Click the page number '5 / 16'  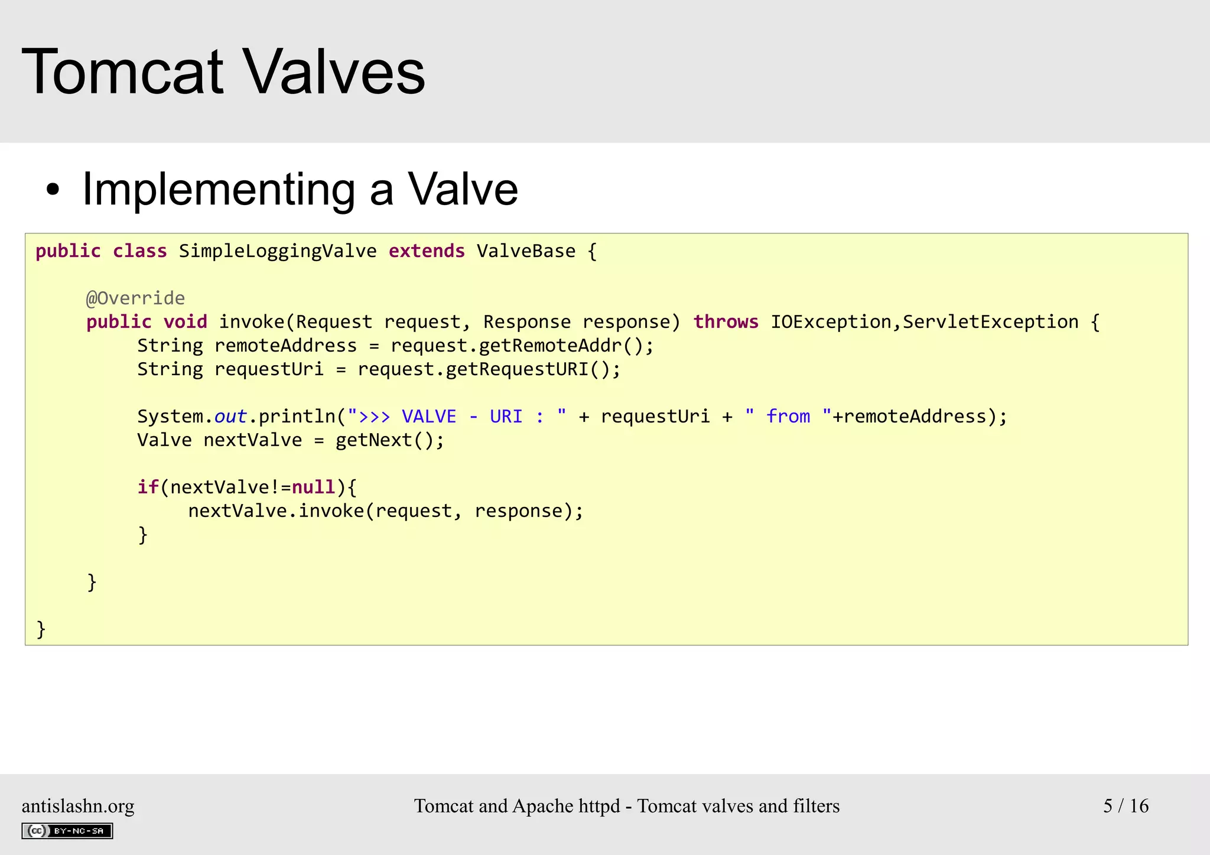pyautogui.click(x=1126, y=805)
